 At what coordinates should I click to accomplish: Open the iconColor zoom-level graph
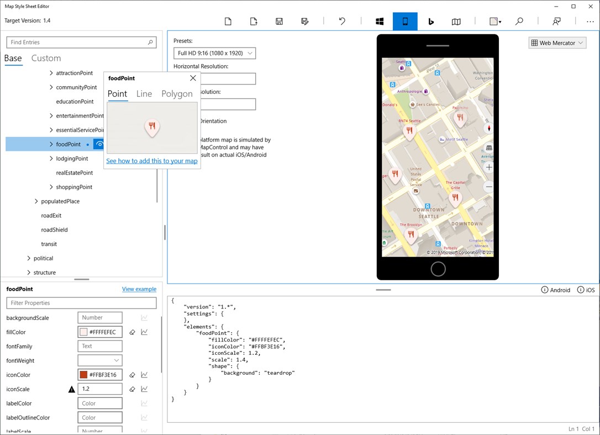[x=144, y=375]
